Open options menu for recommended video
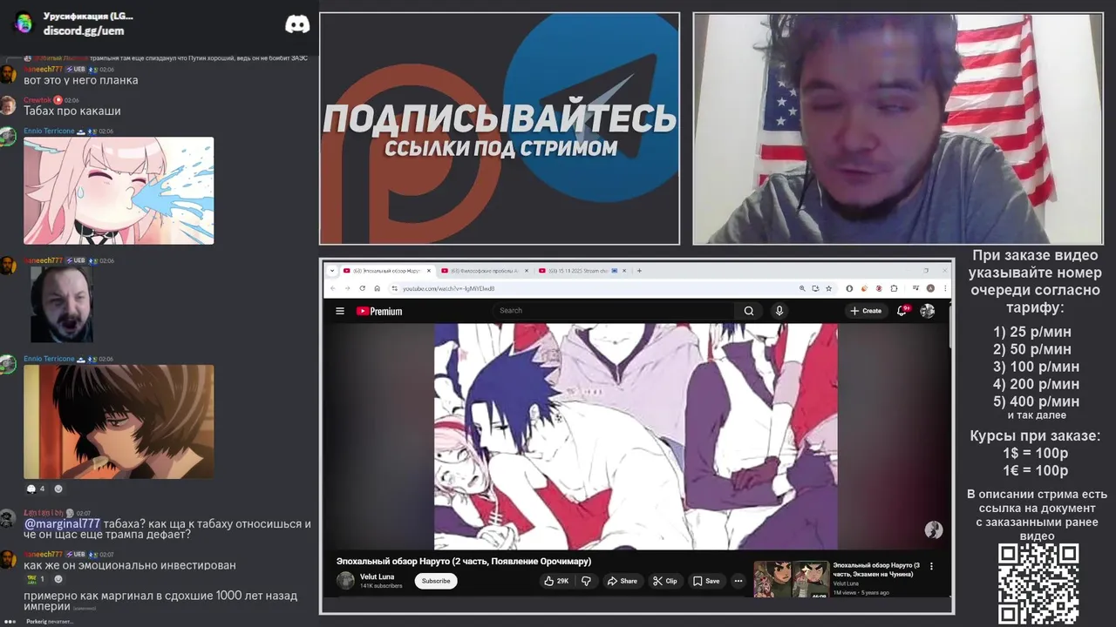Image resolution: width=1116 pixels, height=627 pixels. point(931,566)
